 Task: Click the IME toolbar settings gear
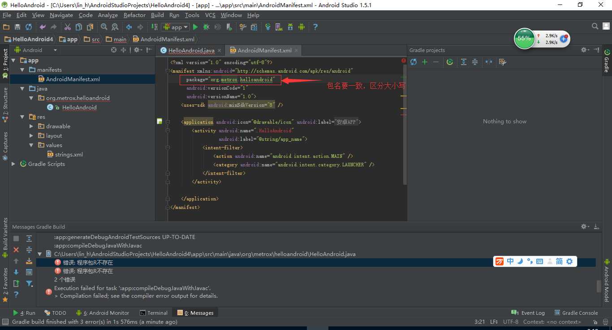click(569, 261)
